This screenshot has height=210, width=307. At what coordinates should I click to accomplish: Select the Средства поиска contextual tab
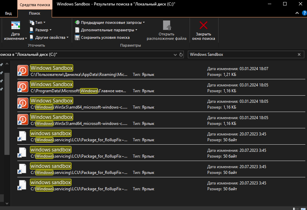(35, 5)
